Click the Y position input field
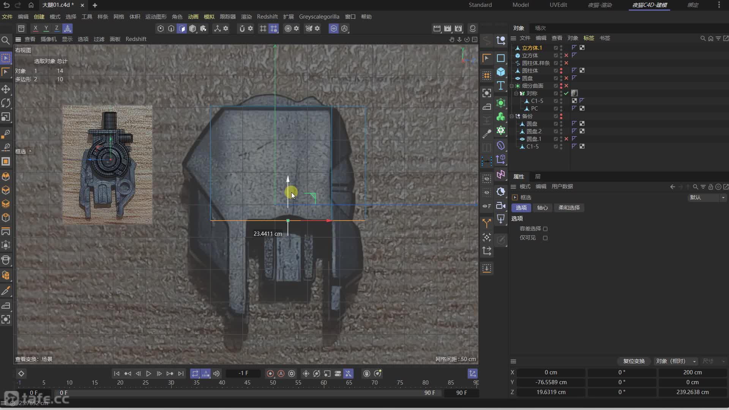 (551, 382)
